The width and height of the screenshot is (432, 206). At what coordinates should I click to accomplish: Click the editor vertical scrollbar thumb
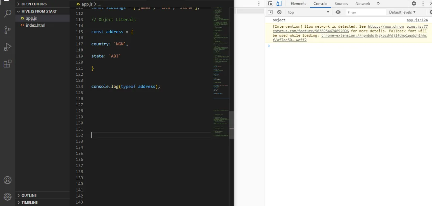pos(232,125)
